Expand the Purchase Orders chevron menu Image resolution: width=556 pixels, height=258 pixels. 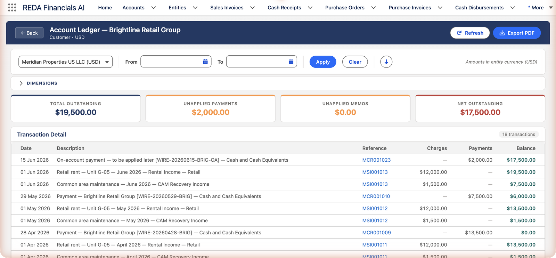(374, 8)
